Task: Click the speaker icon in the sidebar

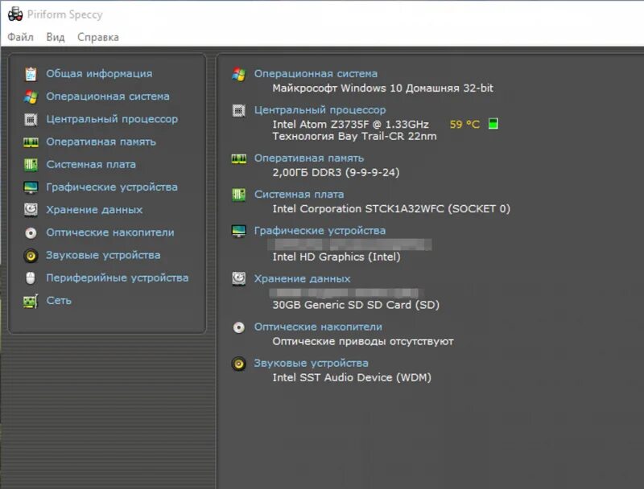Action: tap(31, 256)
